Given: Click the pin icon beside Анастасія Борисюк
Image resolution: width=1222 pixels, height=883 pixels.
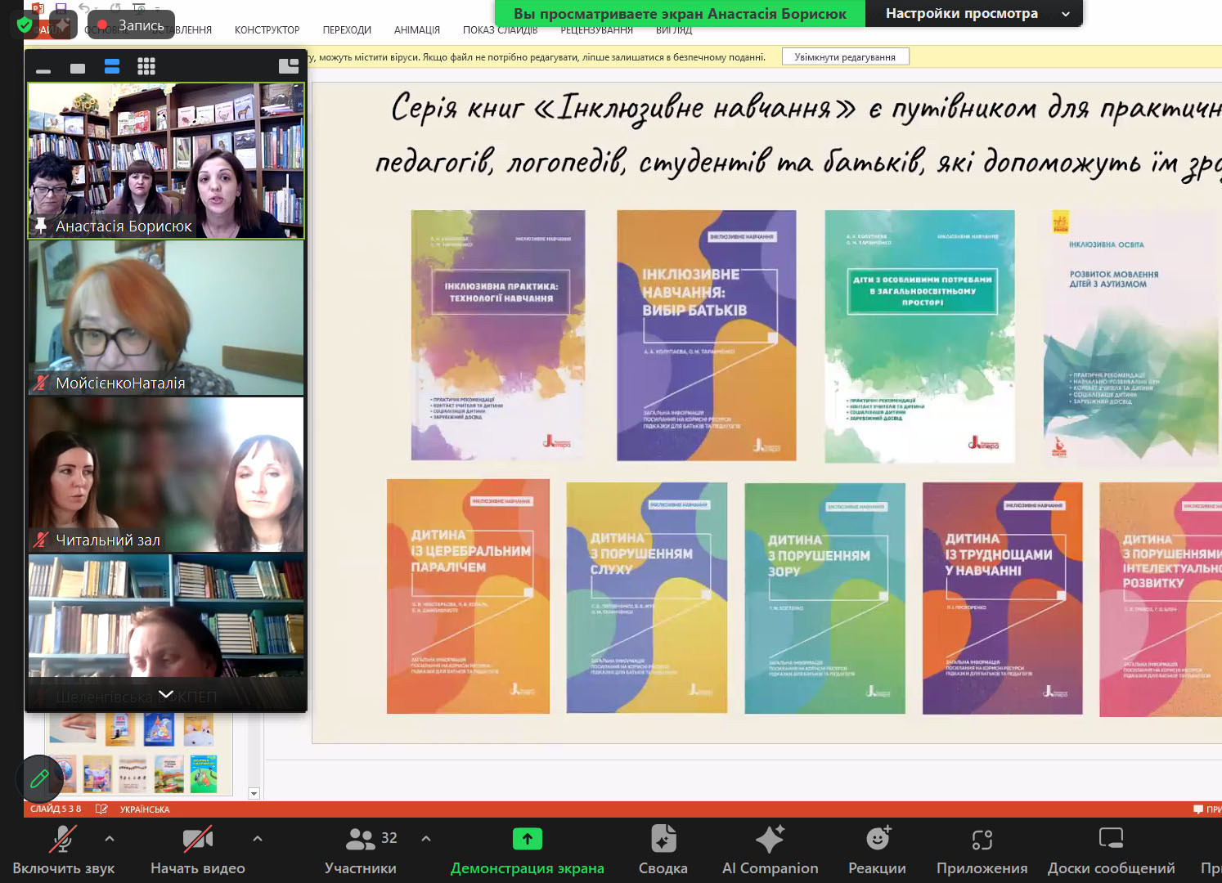Looking at the screenshot, I should (x=40, y=226).
